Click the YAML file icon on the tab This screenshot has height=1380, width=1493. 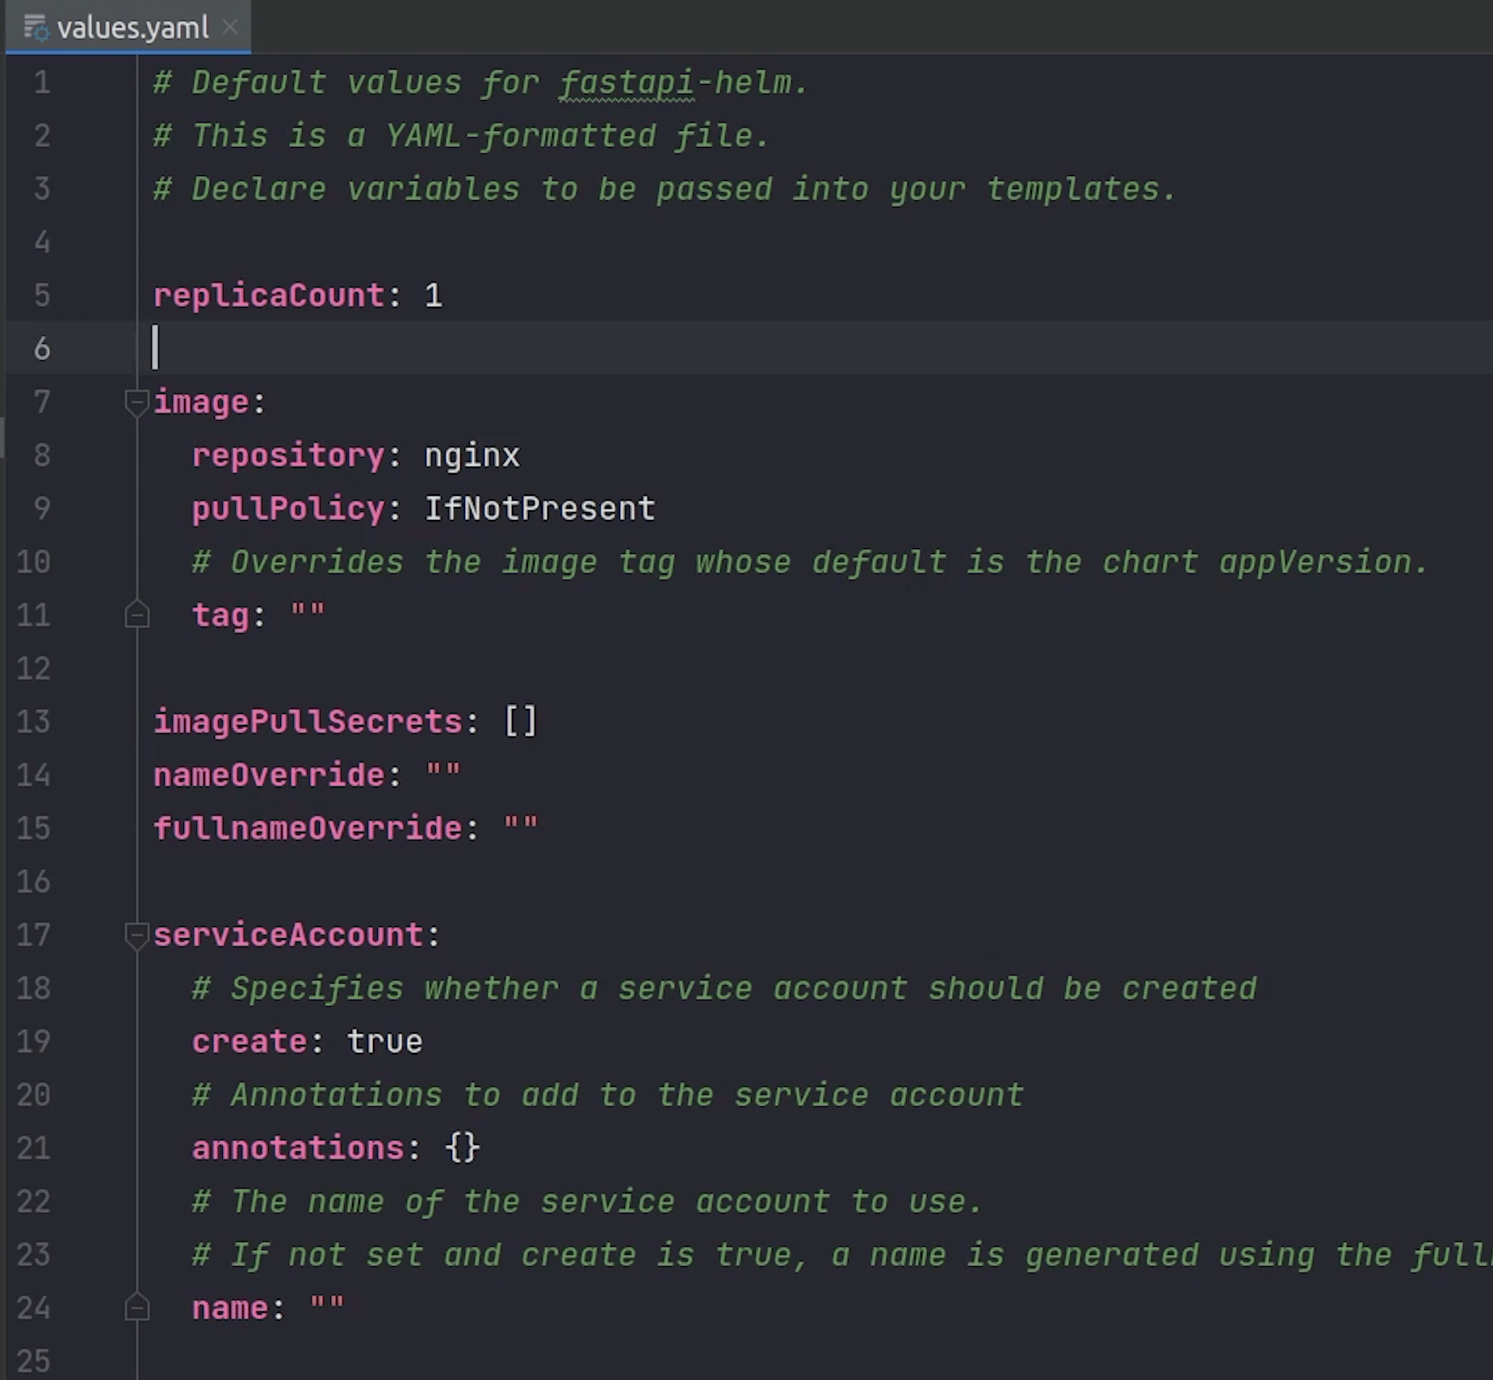36,27
